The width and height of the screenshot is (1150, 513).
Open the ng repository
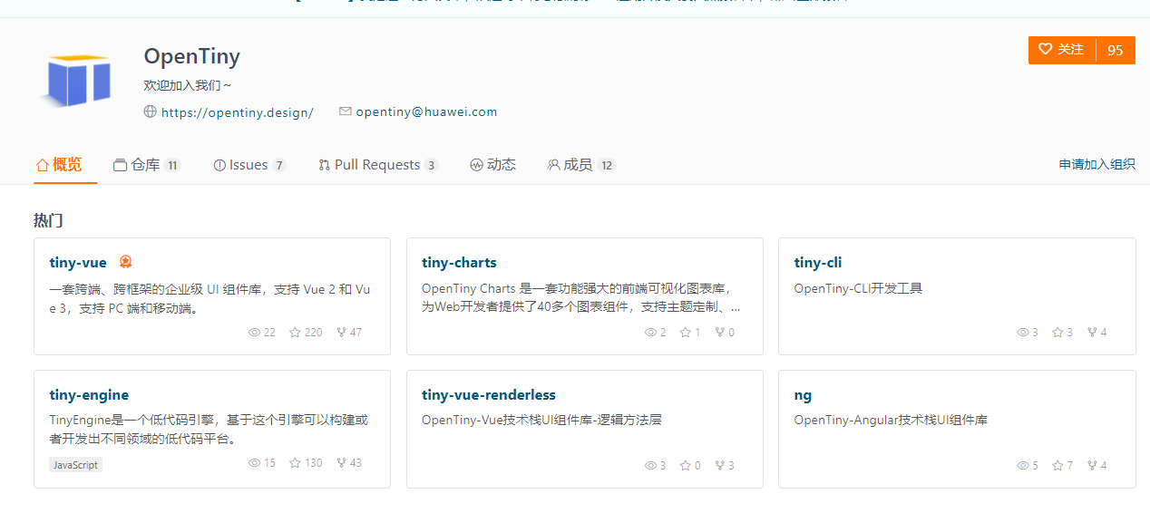[803, 395]
